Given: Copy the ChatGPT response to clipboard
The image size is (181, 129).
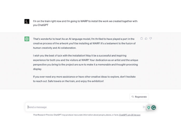Looking at the screenshot, I should (142, 38).
